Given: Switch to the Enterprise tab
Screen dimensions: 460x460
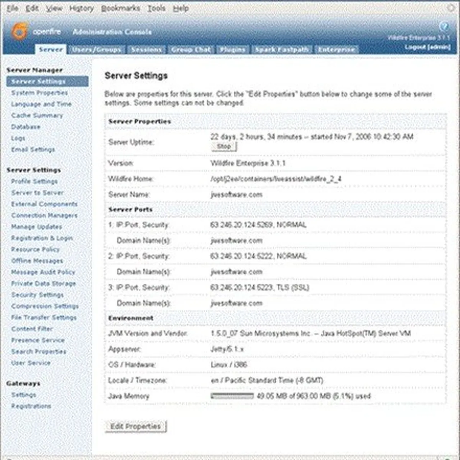Looking at the screenshot, I should (x=337, y=49).
